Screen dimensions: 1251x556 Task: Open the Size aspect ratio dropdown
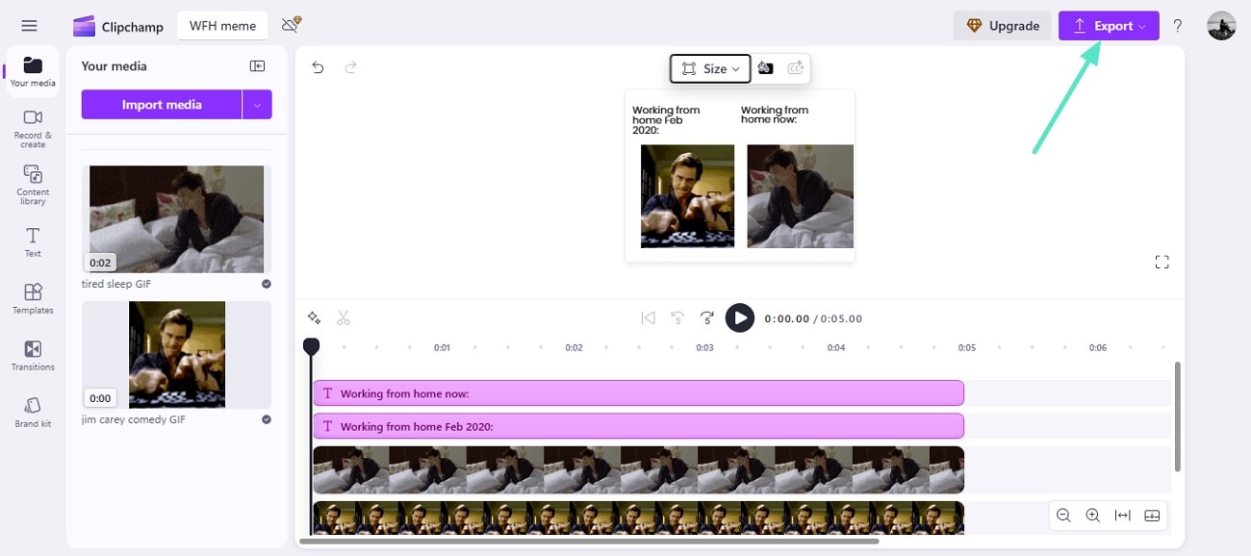[710, 68]
